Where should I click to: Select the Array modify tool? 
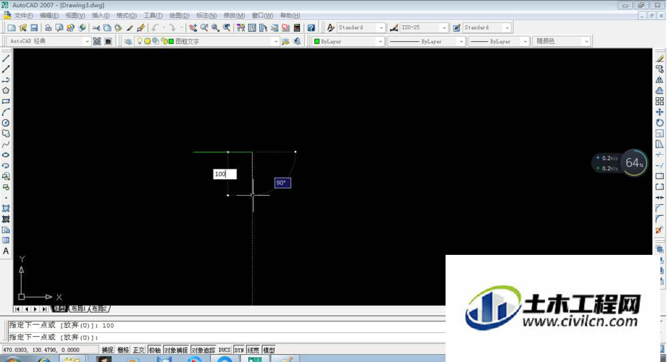pos(660,101)
